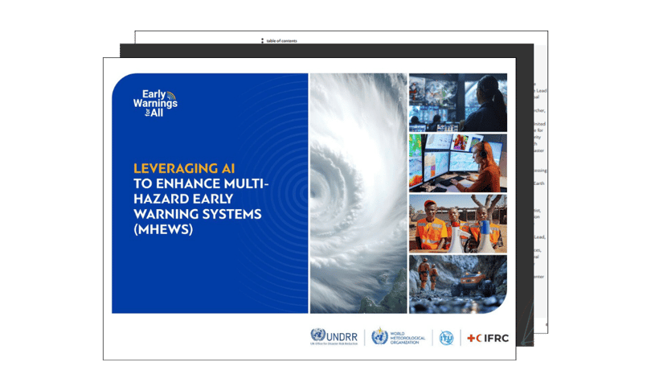Image resolution: width=651 pixels, height=391 pixels.
Task: Click the dots icon beside table of contents
Action: coord(262,41)
